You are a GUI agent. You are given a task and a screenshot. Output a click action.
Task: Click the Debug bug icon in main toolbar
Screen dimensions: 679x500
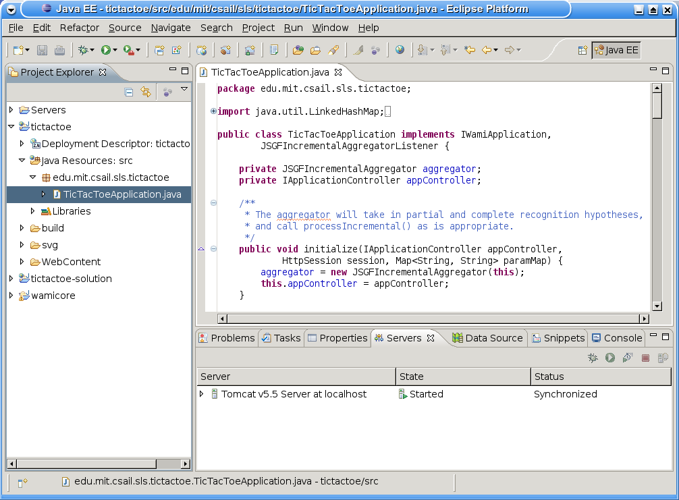tap(83, 50)
